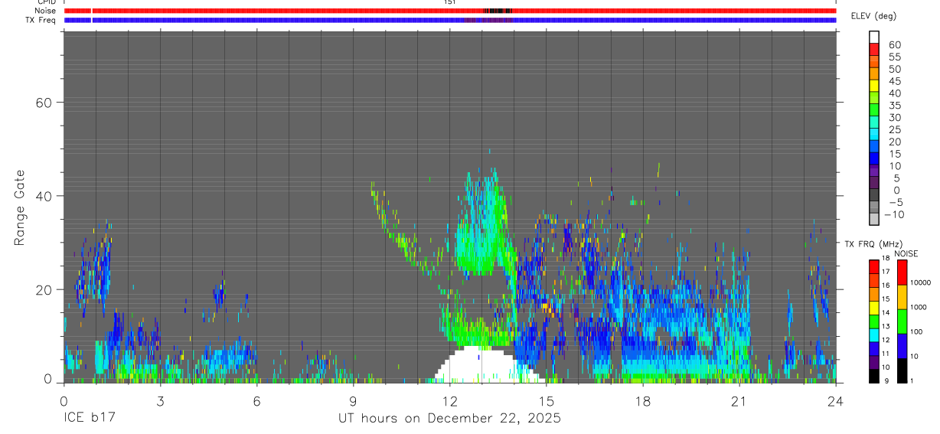
Task: Click the x-axis tick label '3'
Action: pos(160,401)
